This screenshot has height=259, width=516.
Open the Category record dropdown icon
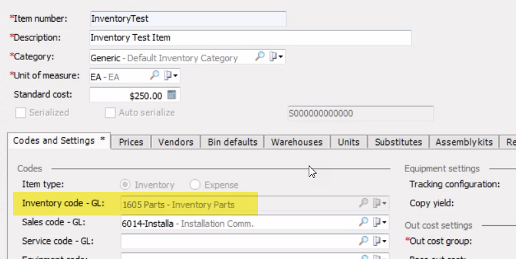tap(276, 57)
